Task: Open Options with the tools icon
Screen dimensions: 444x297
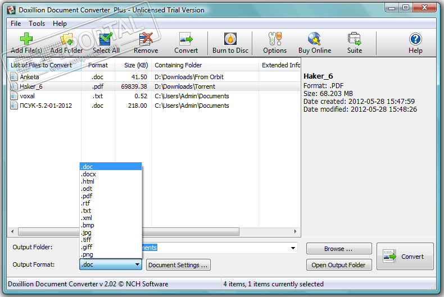Action: point(275,39)
